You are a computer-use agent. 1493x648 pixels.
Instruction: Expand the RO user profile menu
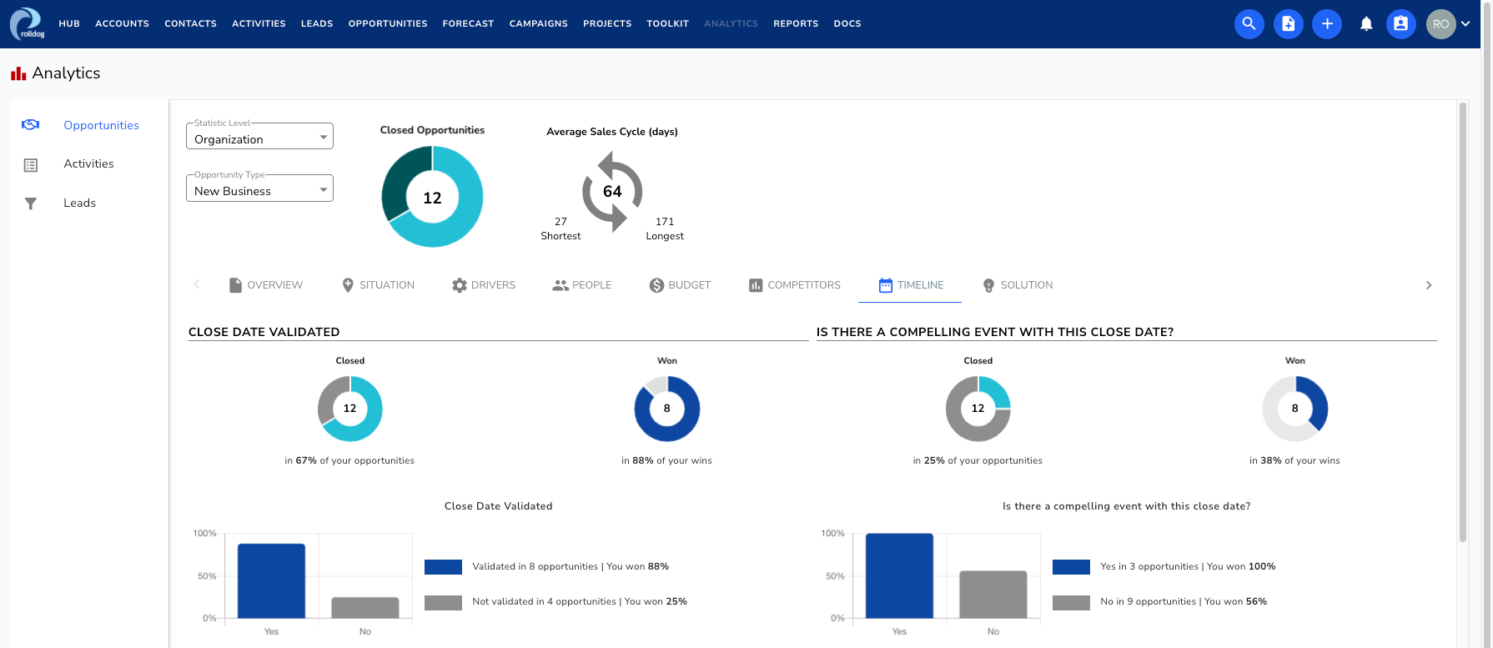[1449, 23]
